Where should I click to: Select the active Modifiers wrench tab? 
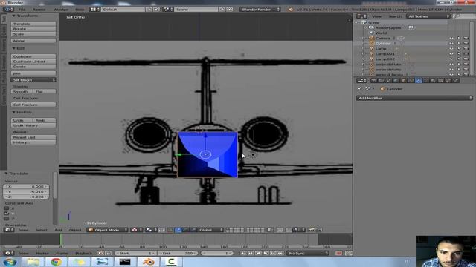[418, 81]
